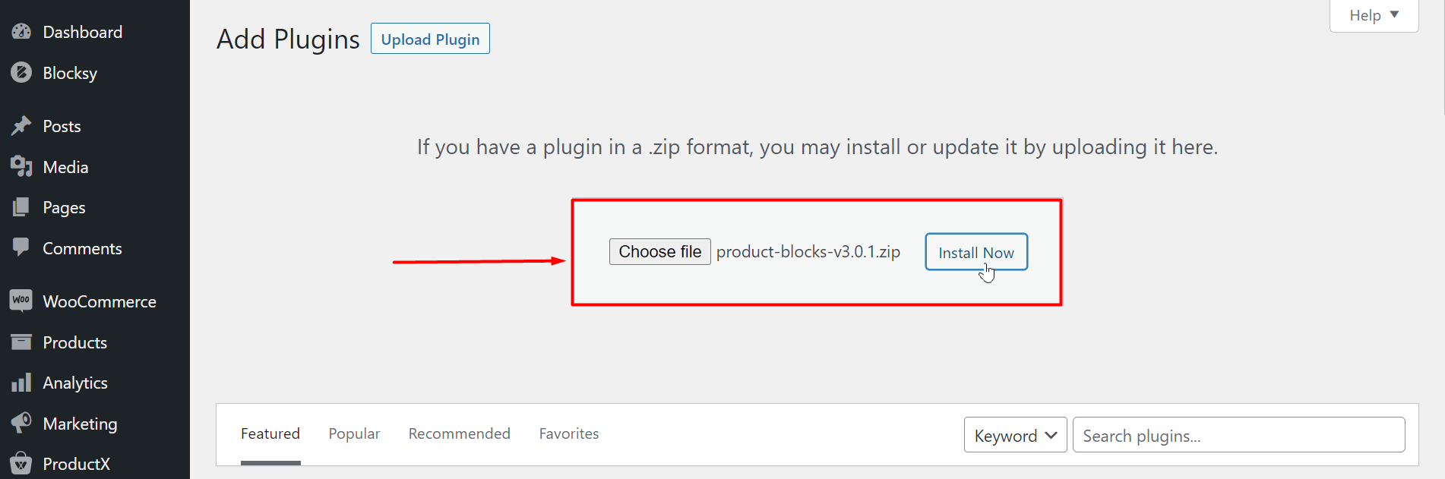
Task: Click the Posts pushpin icon
Action: coord(21,126)
